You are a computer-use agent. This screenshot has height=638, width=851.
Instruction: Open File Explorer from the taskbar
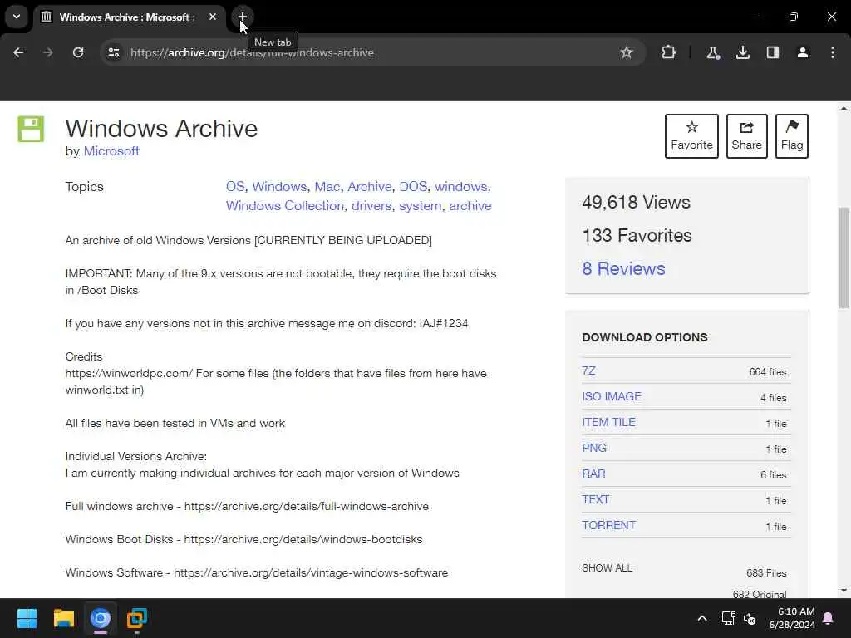tap(63, 618)
